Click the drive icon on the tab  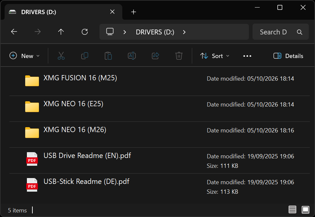click(12, 12)
